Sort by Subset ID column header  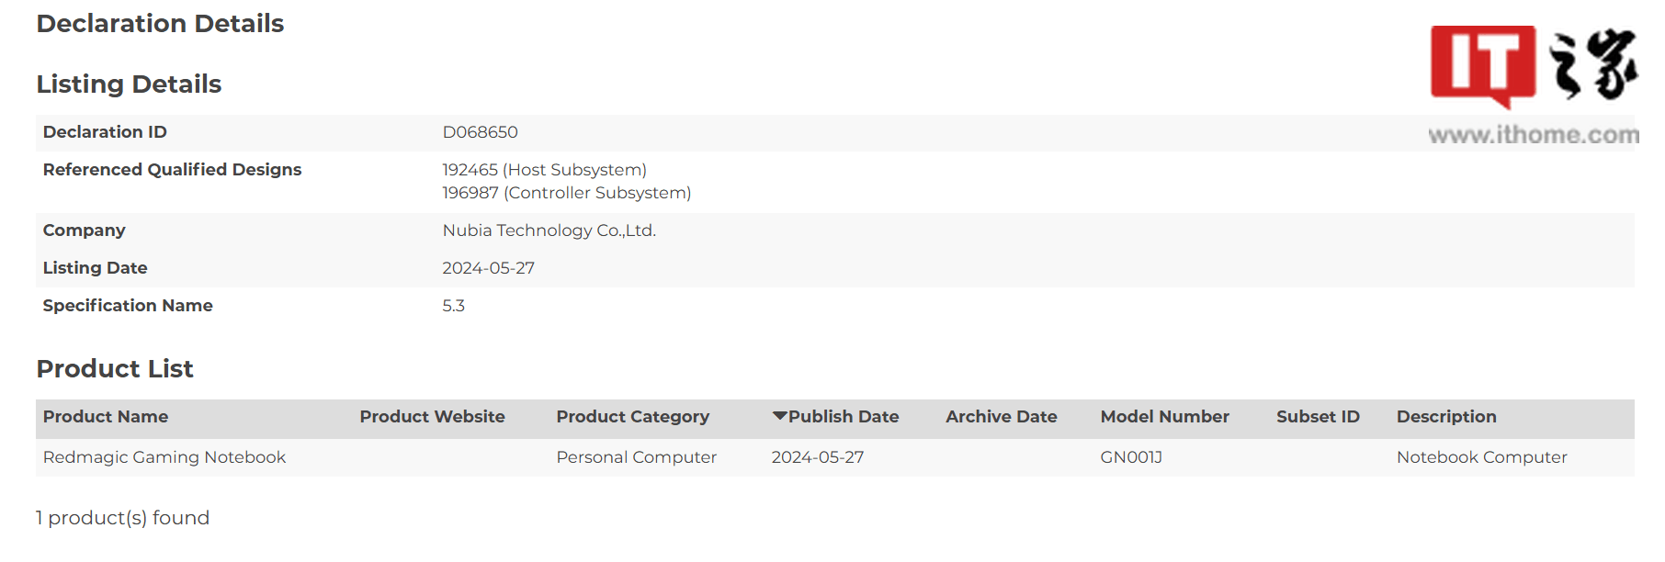tap(1317, 417)
